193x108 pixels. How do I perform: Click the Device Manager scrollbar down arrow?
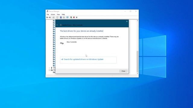[x=138, y=73]
